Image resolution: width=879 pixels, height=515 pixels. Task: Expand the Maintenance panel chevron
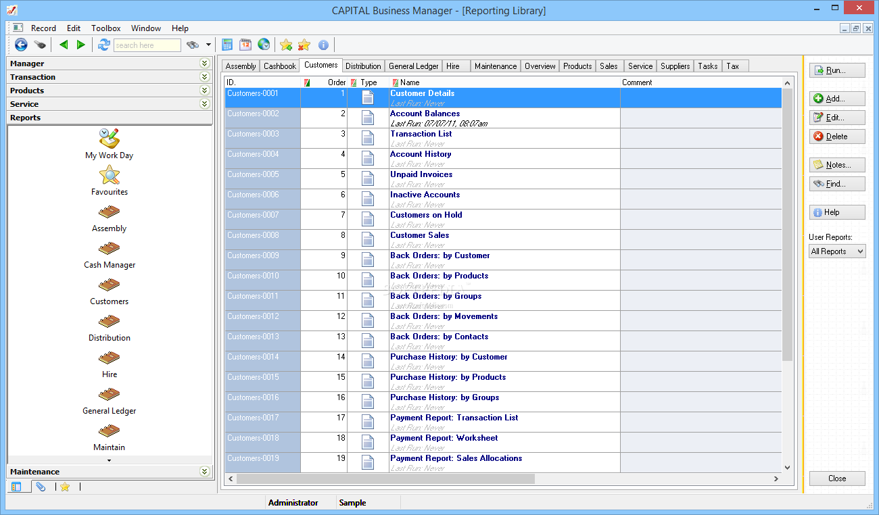[205, 471]
